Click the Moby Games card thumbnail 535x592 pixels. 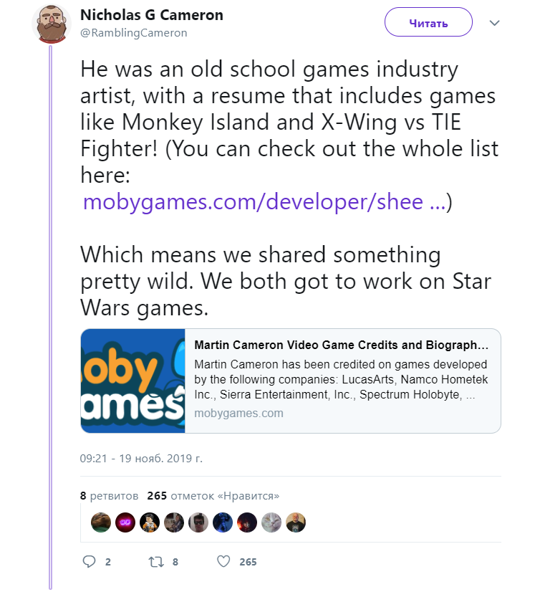(132, 381)
